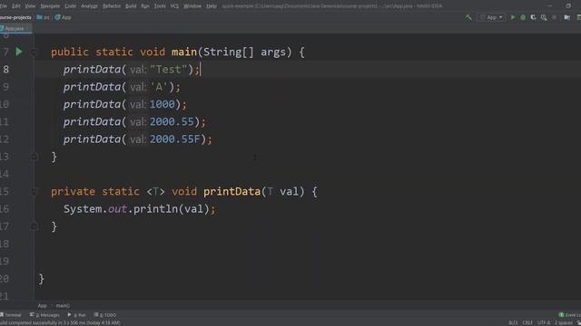Click the 1000 number literal on line 10
Screen dimensions: 581x326
[162, 104]
